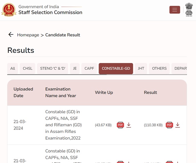The width and height of the screenshot is (196, 163).
Task: Open the hamburger navigation menu
Action: pyautogui.click(x=175, y=10)
